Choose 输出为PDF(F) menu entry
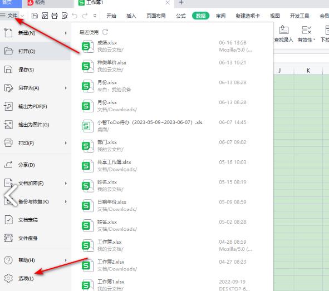Viewport: 329px width, 291px height. click(35, 106)
